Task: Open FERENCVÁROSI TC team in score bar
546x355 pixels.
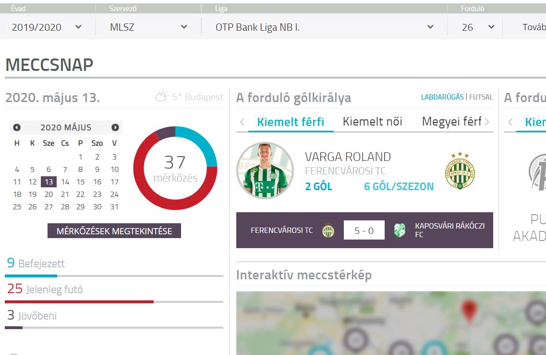Action: [x=282, y=230]
